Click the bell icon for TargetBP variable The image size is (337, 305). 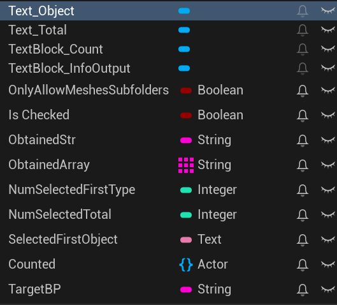coord(303,290)
